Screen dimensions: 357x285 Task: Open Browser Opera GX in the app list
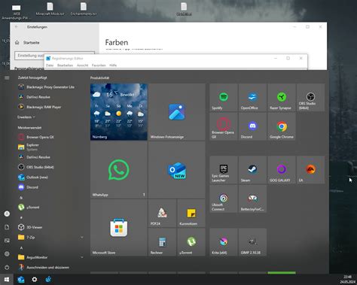click(50, 137)
